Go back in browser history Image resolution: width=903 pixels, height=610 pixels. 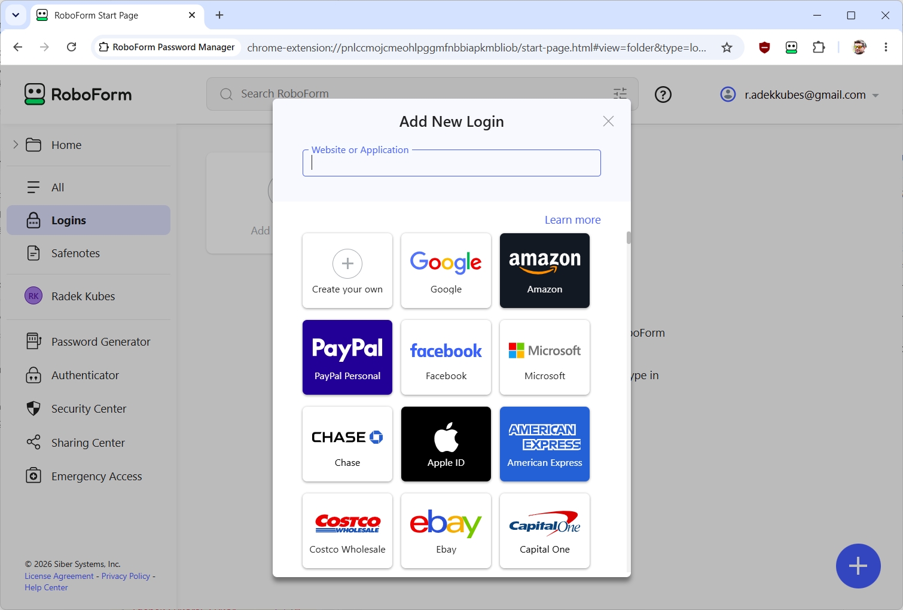18,47
